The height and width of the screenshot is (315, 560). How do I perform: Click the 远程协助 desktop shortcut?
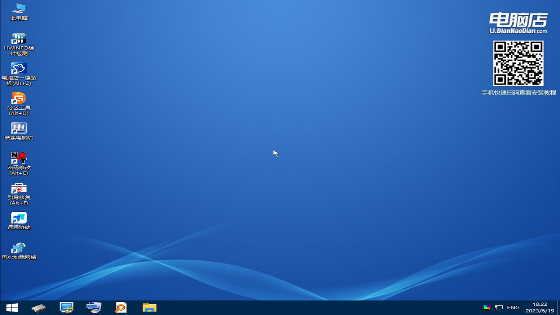pyautogui.click(x=19, y=221)
